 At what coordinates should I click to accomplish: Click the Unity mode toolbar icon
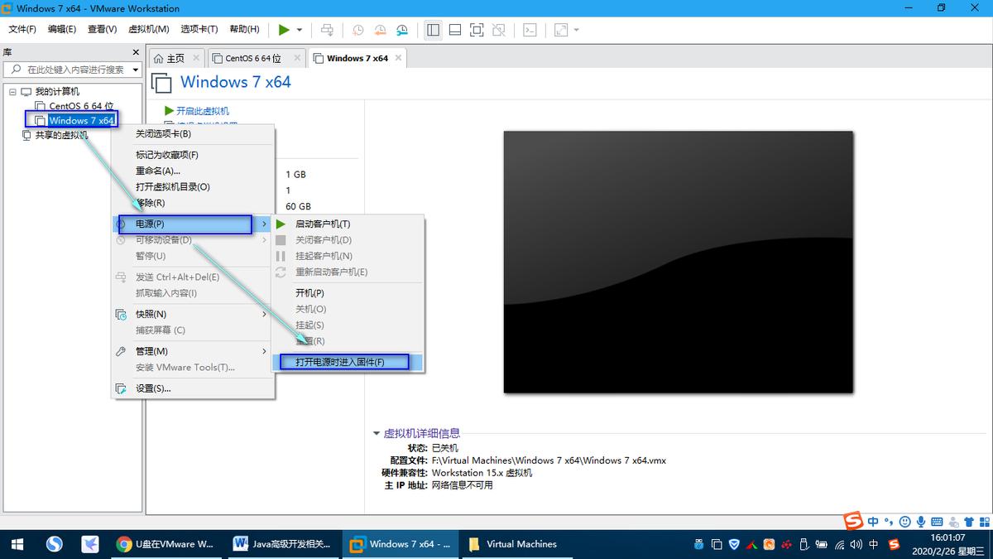click(499, 30)
